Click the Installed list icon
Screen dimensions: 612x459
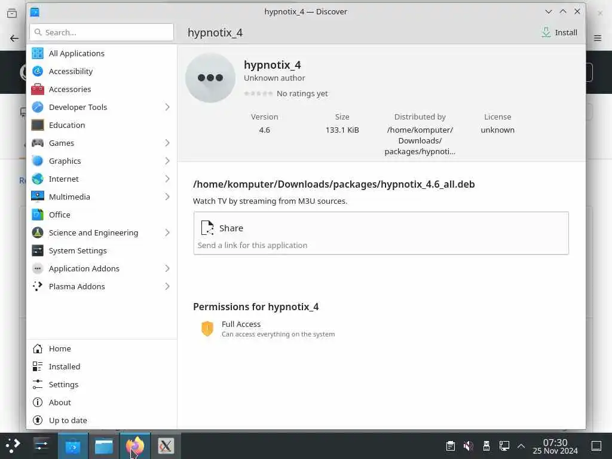(x=38, y=366)
